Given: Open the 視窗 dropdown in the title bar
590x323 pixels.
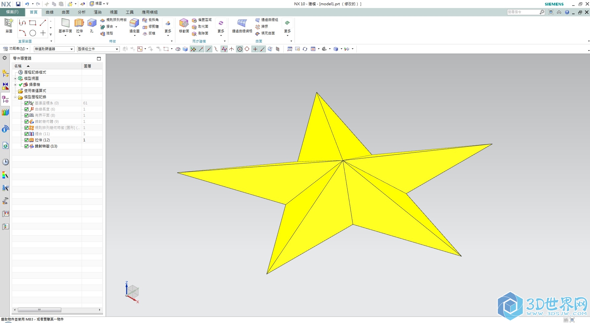Looking at the screenshot, I should (x=99, y=4).
